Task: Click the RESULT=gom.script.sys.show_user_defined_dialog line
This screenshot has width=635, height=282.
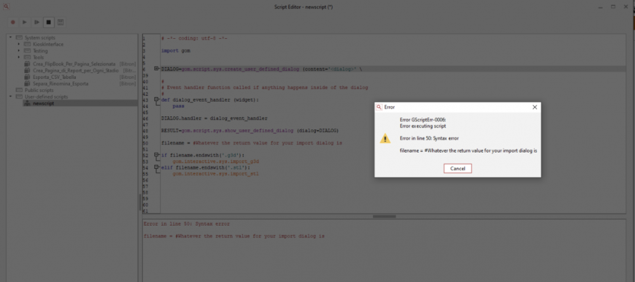Action: coord(249,131)
